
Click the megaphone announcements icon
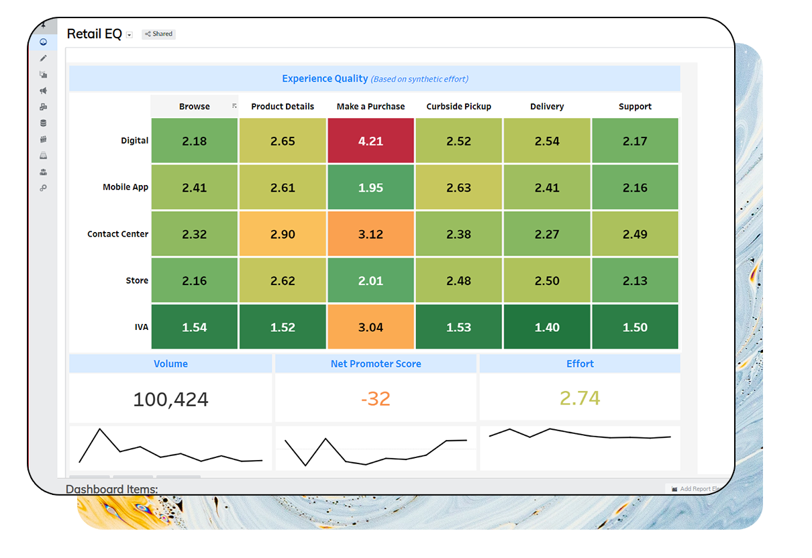point(44,91)
